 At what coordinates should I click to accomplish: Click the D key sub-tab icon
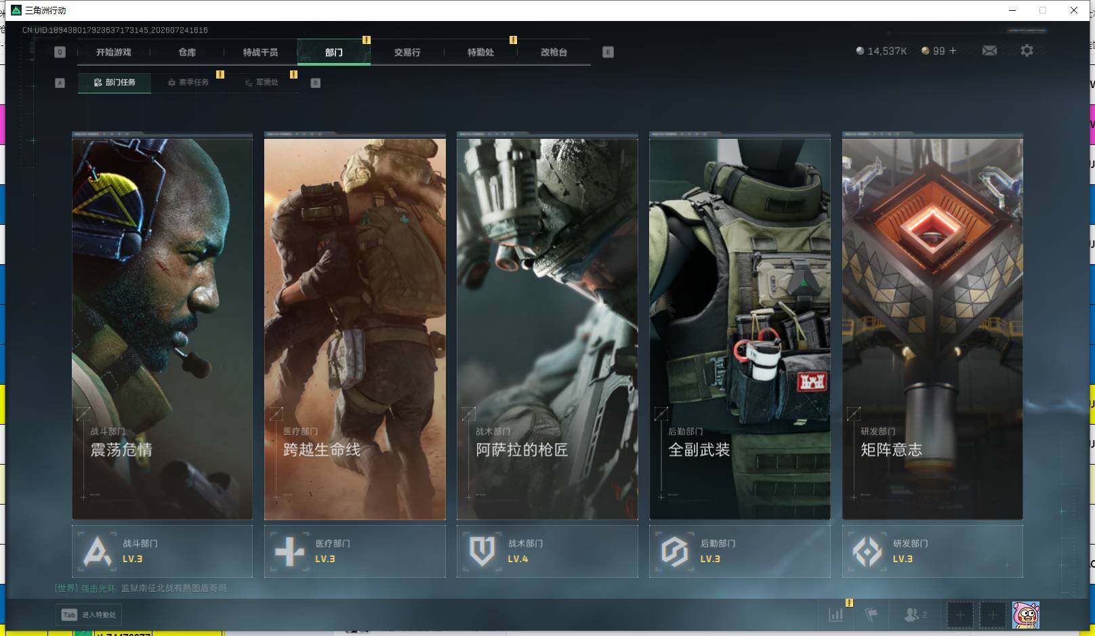pyautogui.click(x=315, y=83)
